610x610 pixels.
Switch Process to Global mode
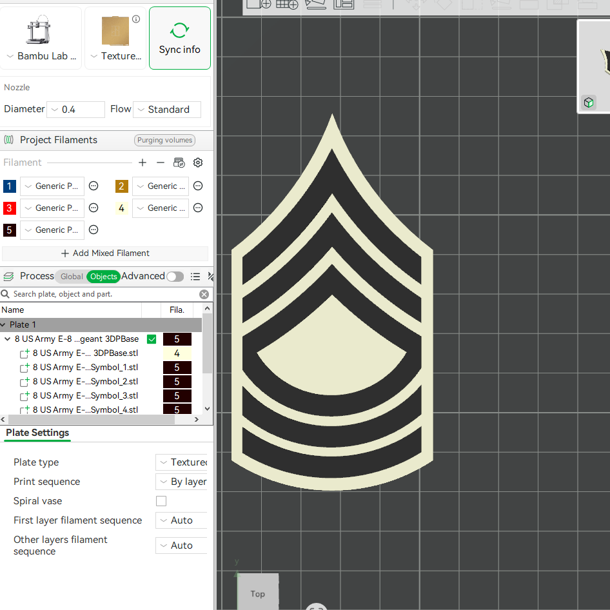[71, 277]
